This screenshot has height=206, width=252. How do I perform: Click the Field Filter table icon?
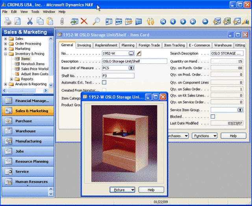pyautogui.click(x=109, y=21)
